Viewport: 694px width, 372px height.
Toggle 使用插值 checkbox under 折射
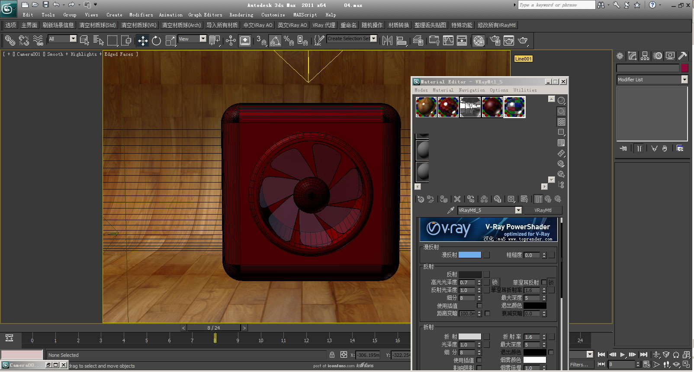point(479,360)
